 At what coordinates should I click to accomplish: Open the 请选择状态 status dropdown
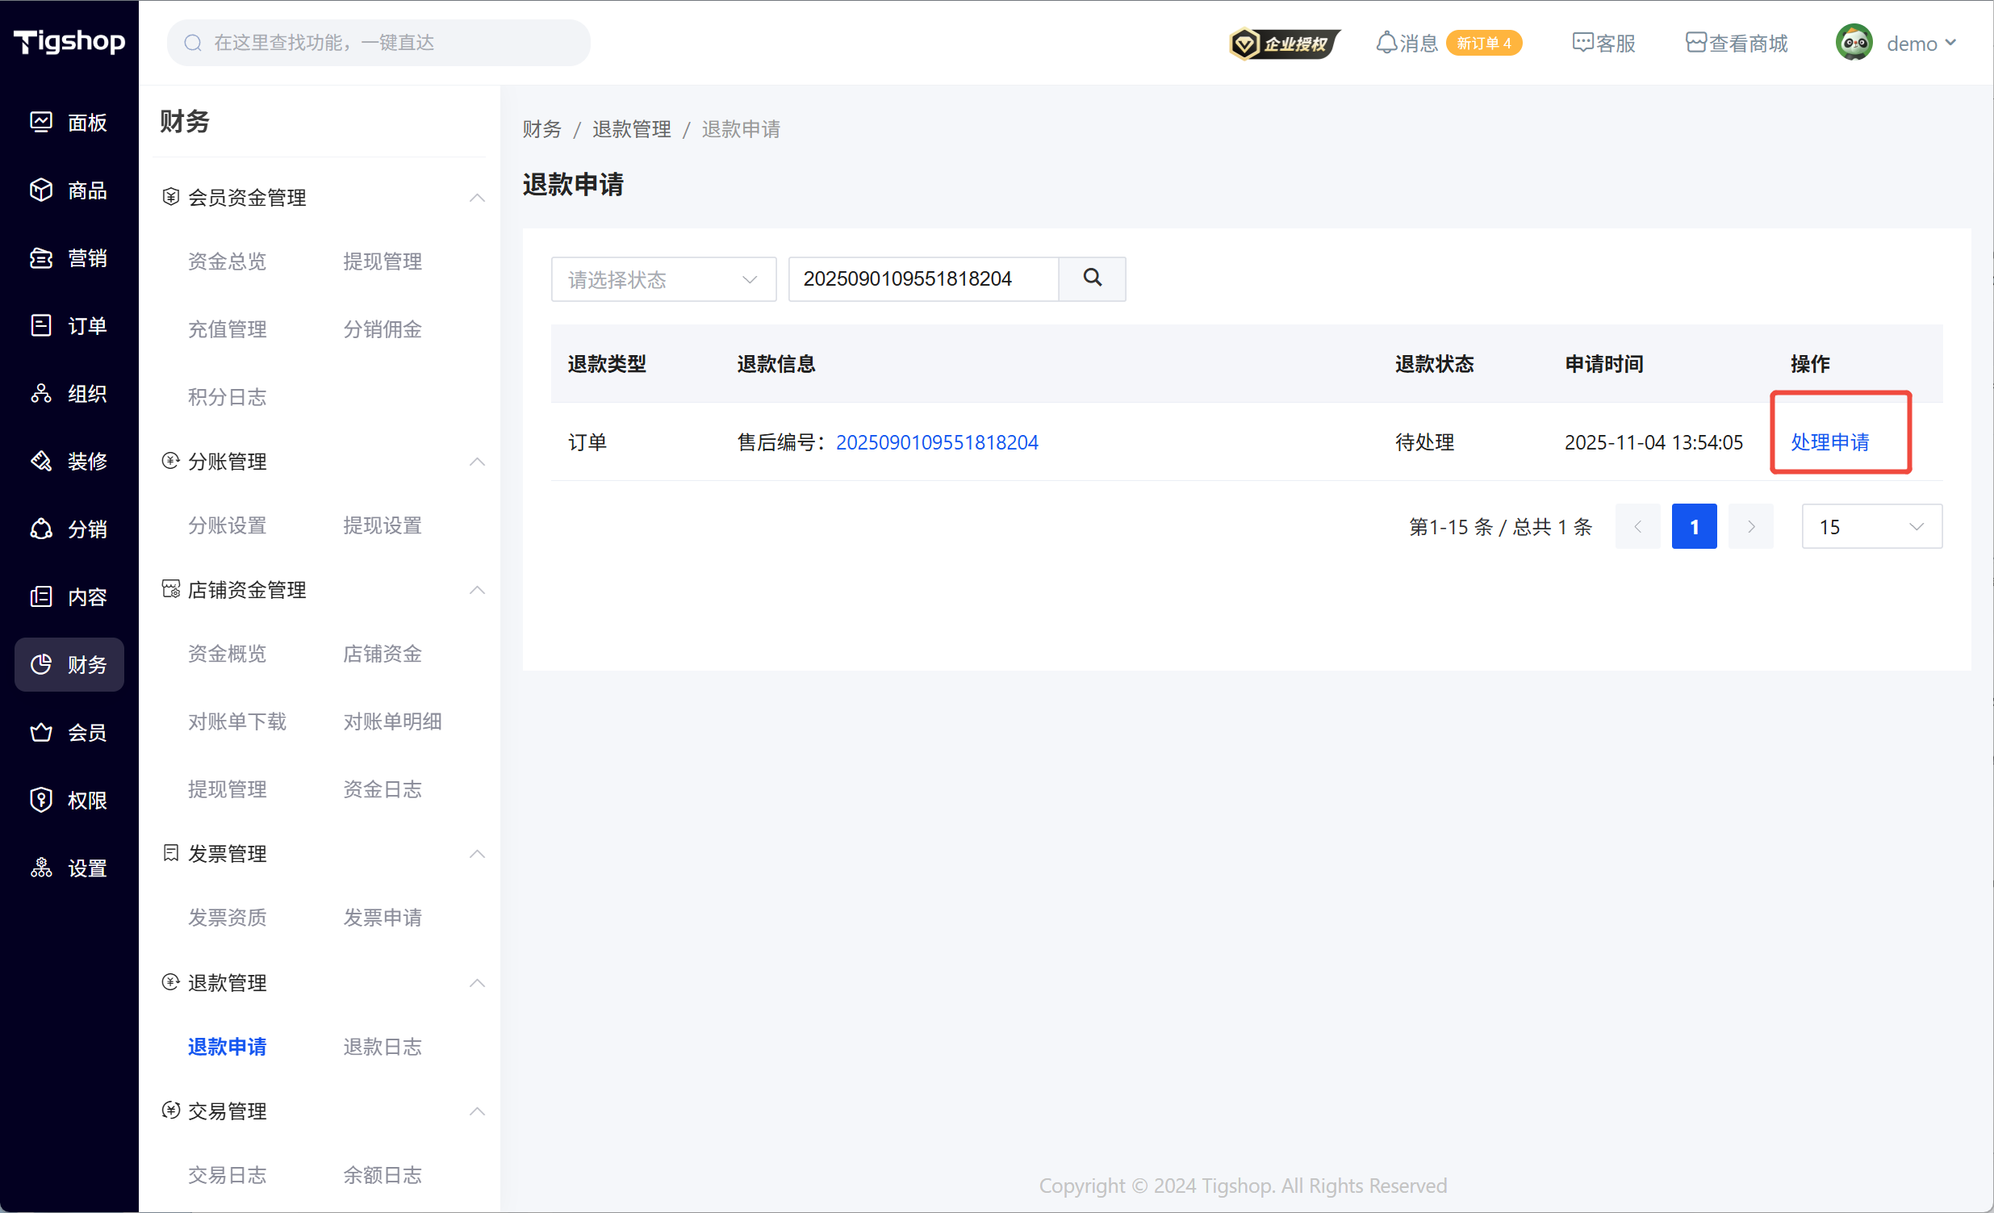[x=663, y=279]
